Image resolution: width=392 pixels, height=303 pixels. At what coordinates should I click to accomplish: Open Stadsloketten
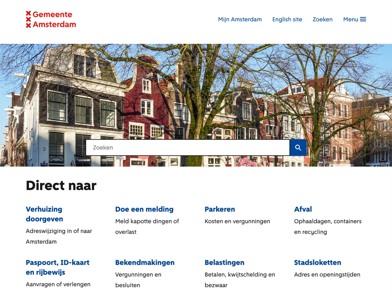317,262
